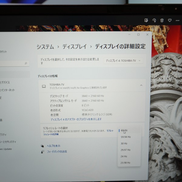This screenshot has width=182, height=182.
Task: Go to システム in the breadcrumb
Action: pyautogui.click(x=45, y=47)
